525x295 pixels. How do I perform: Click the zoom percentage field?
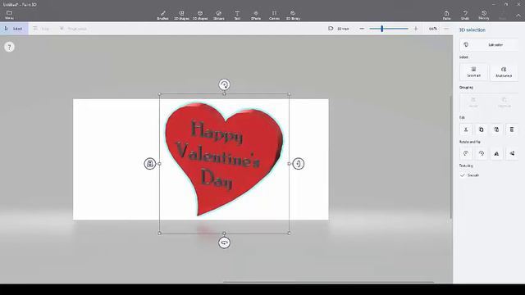point(432,29)
